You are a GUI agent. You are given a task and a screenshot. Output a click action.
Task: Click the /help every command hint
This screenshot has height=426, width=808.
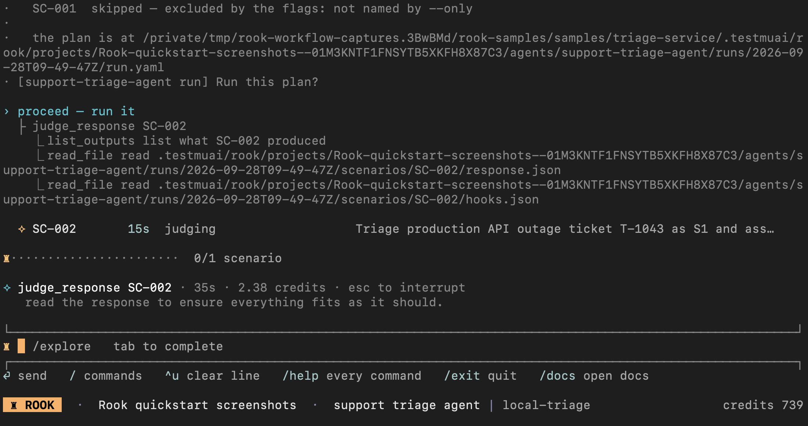(x=352, y=376)
